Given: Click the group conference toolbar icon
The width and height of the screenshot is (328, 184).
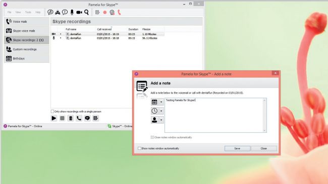Looking at the screenshot, I should (58, 12).
